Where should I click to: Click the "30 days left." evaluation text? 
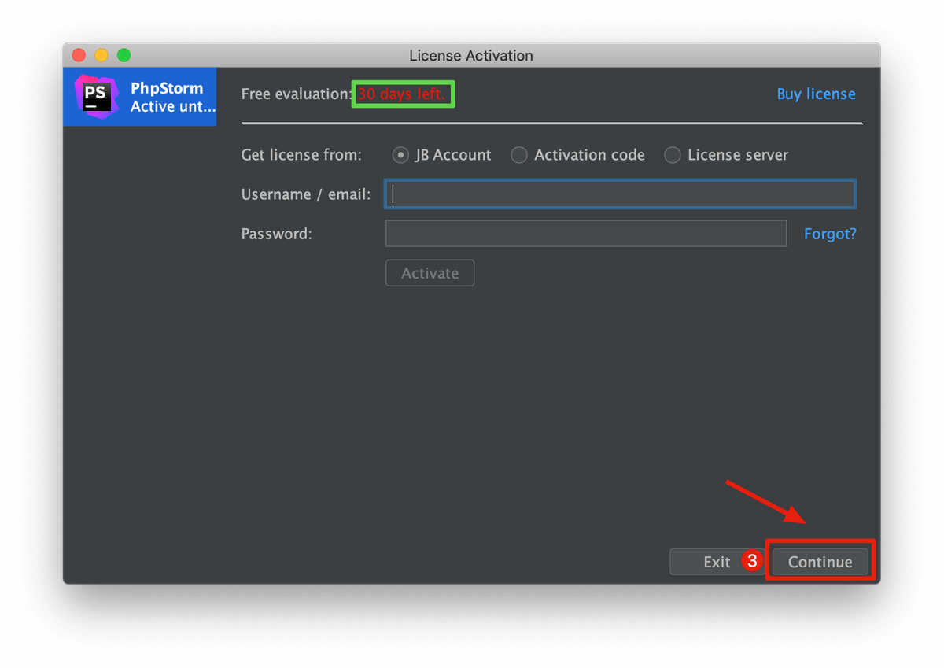[x=401, y=94]
